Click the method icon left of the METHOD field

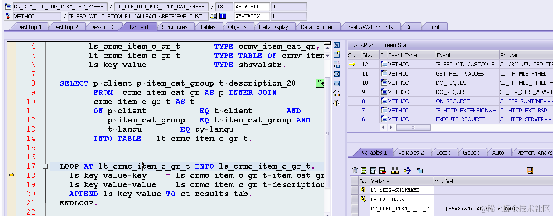coord(8,16)
